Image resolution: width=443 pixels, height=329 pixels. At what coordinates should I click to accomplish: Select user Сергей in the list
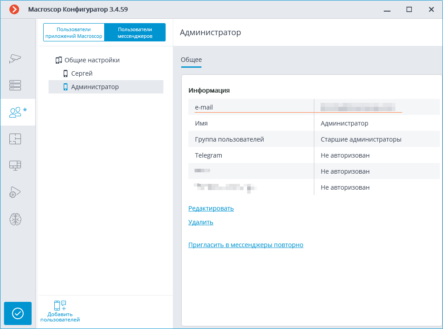(81, 73)
